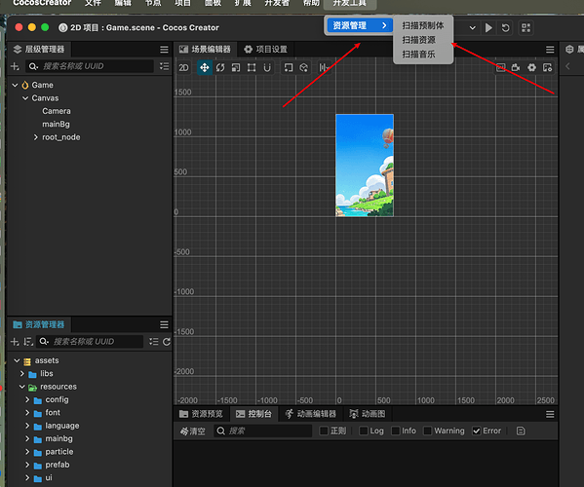Add a node with hierarchy plus icon

click(x=15, y=66)
